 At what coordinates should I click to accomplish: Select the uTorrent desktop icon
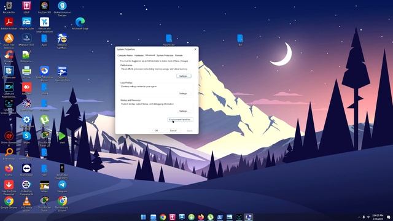tap(44, 120)
